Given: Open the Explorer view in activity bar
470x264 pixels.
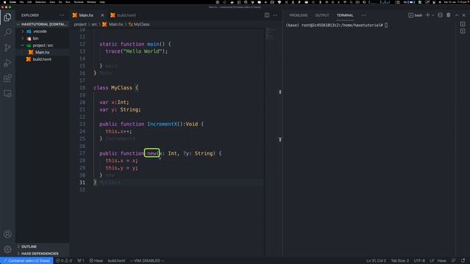Looking at the screenshot, I should (x=7, y=17).
